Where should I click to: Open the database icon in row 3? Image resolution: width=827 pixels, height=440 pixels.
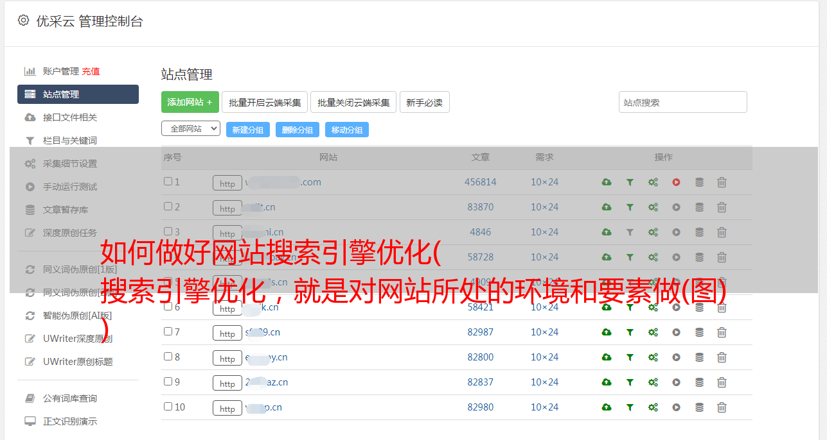pos(699,232)
